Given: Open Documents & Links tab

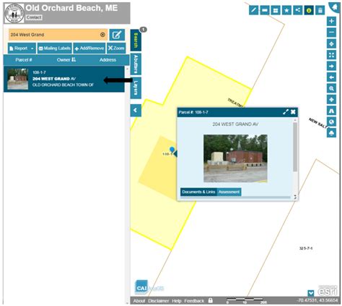Looking at the screenshot, I should (198, 192).
